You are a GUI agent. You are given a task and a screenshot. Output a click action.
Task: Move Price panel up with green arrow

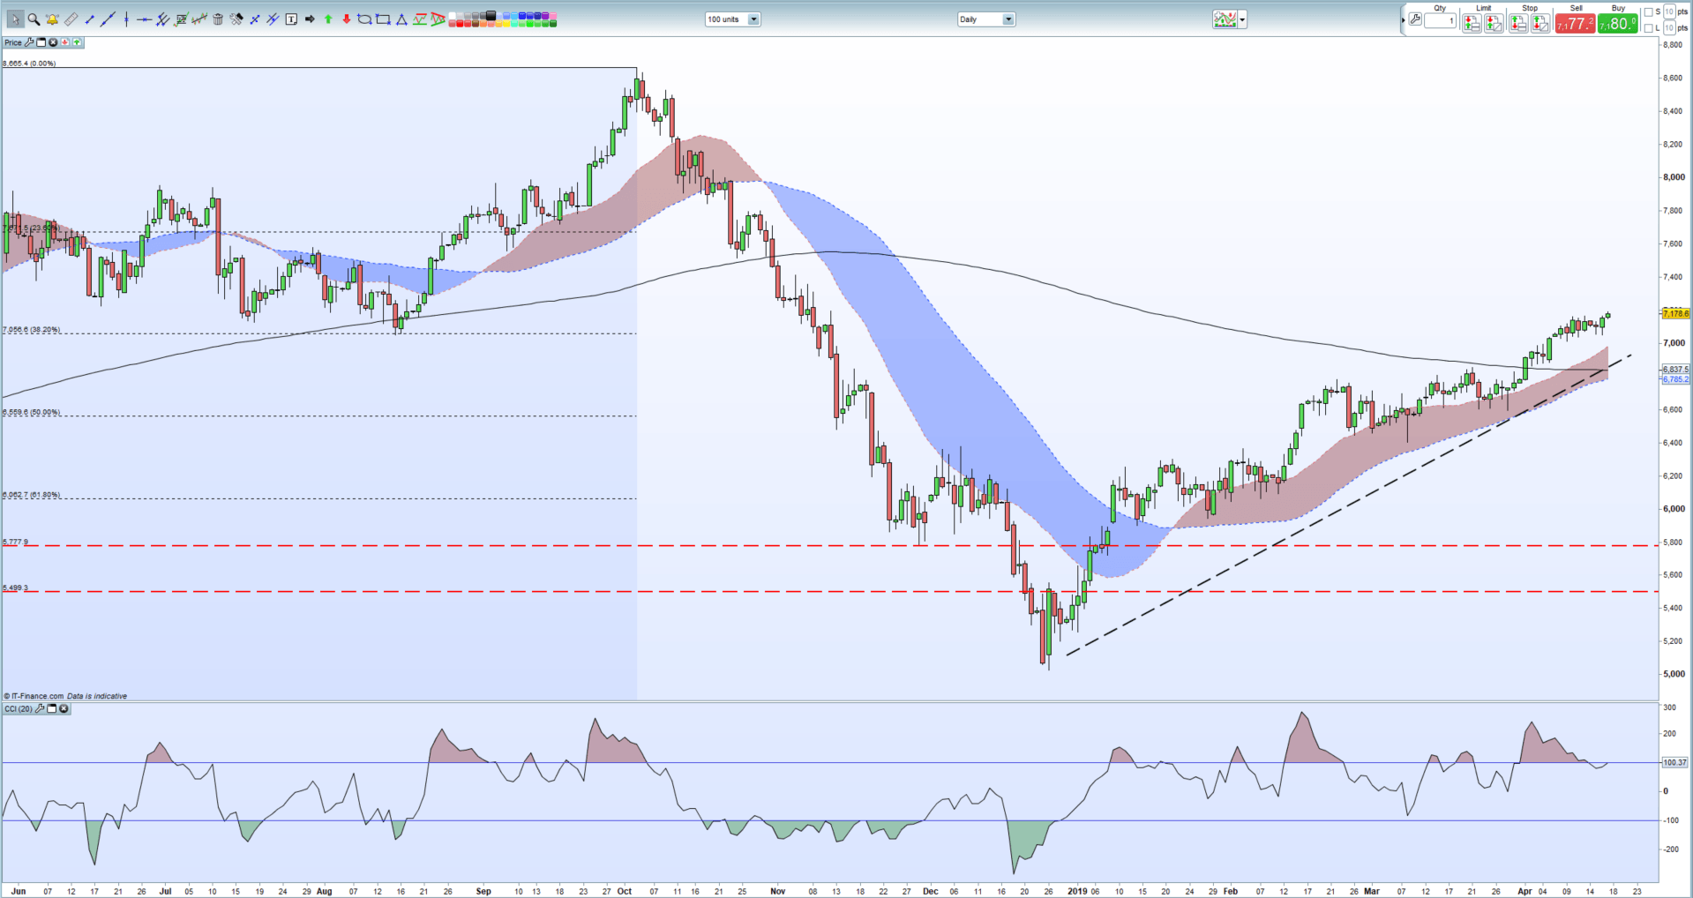pos(77,42)
